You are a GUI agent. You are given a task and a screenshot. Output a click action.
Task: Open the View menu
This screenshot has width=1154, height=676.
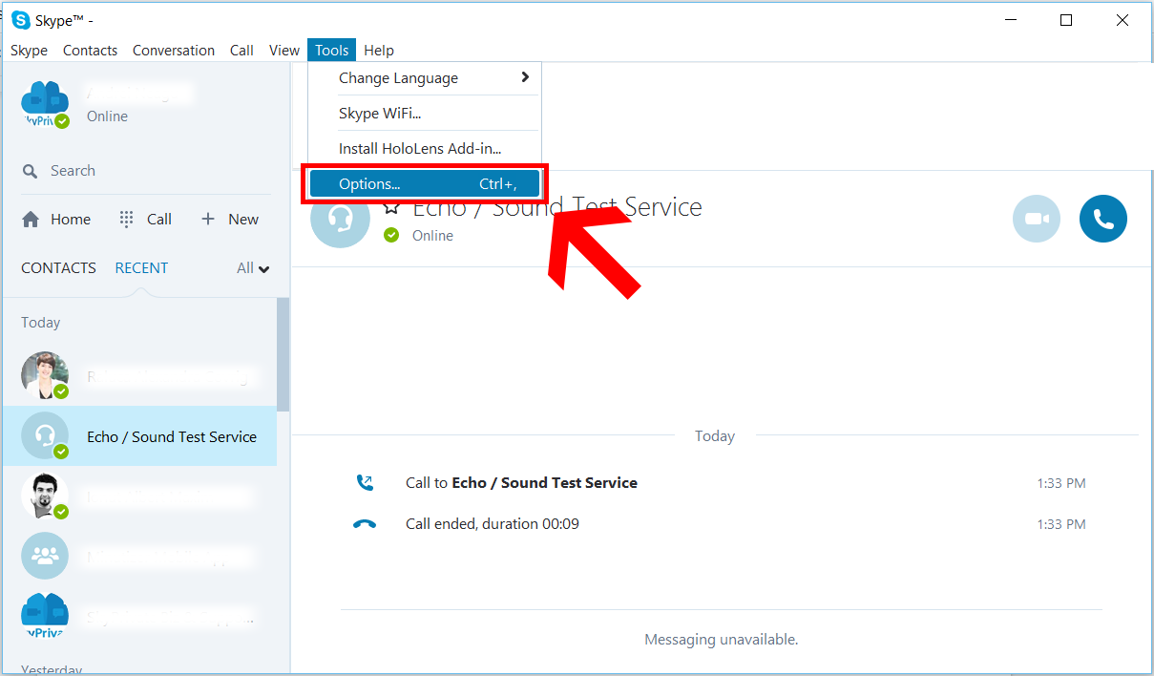click(284, 51)
